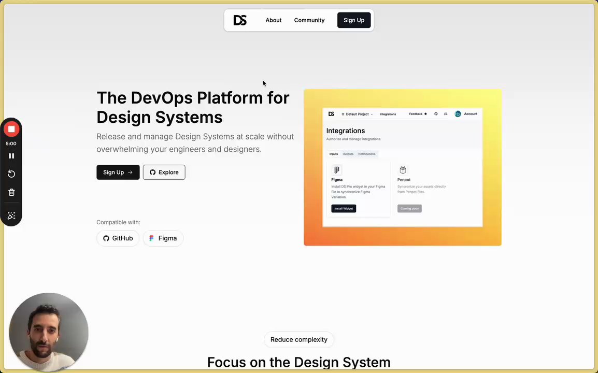Viewport: 598px width, 373px height.
Task: Click the DS logo in the navigation bar
Action: pos(240,20)
